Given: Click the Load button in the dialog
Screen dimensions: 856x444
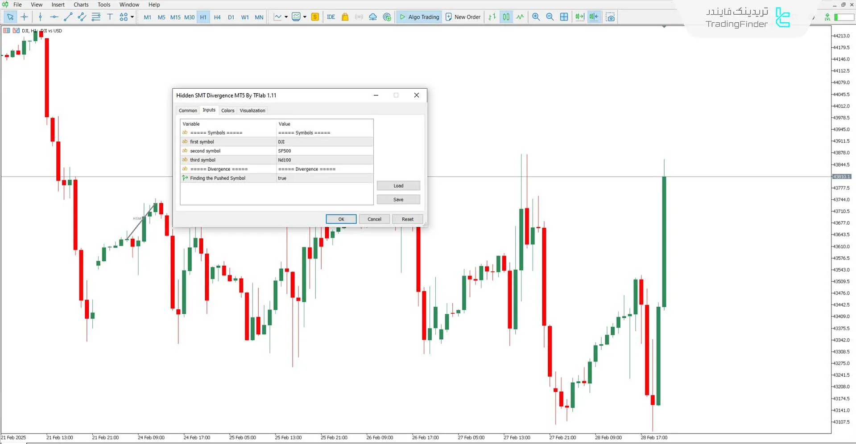Looking at the screenshot, I should tap(398, 185).
